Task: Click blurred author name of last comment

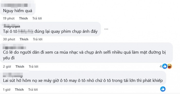Action: coord(13,75)
